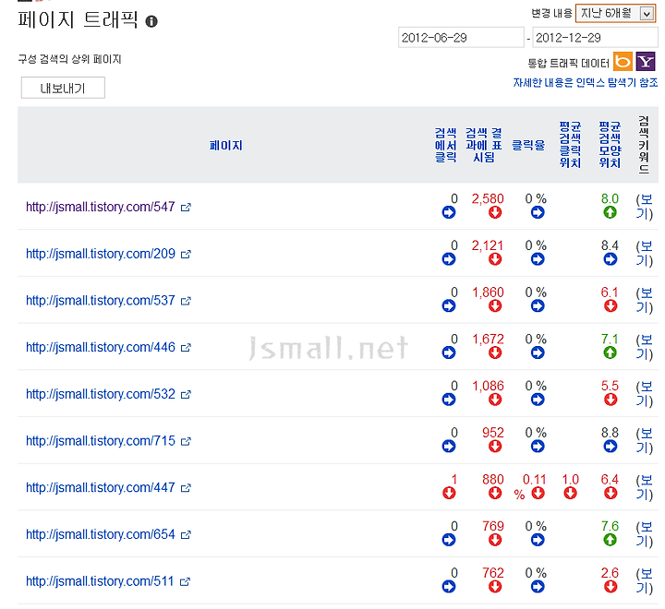Click green up arrow under 8.0 value
This screenshot has height=609, width=665.
click(x=610, y=212)
